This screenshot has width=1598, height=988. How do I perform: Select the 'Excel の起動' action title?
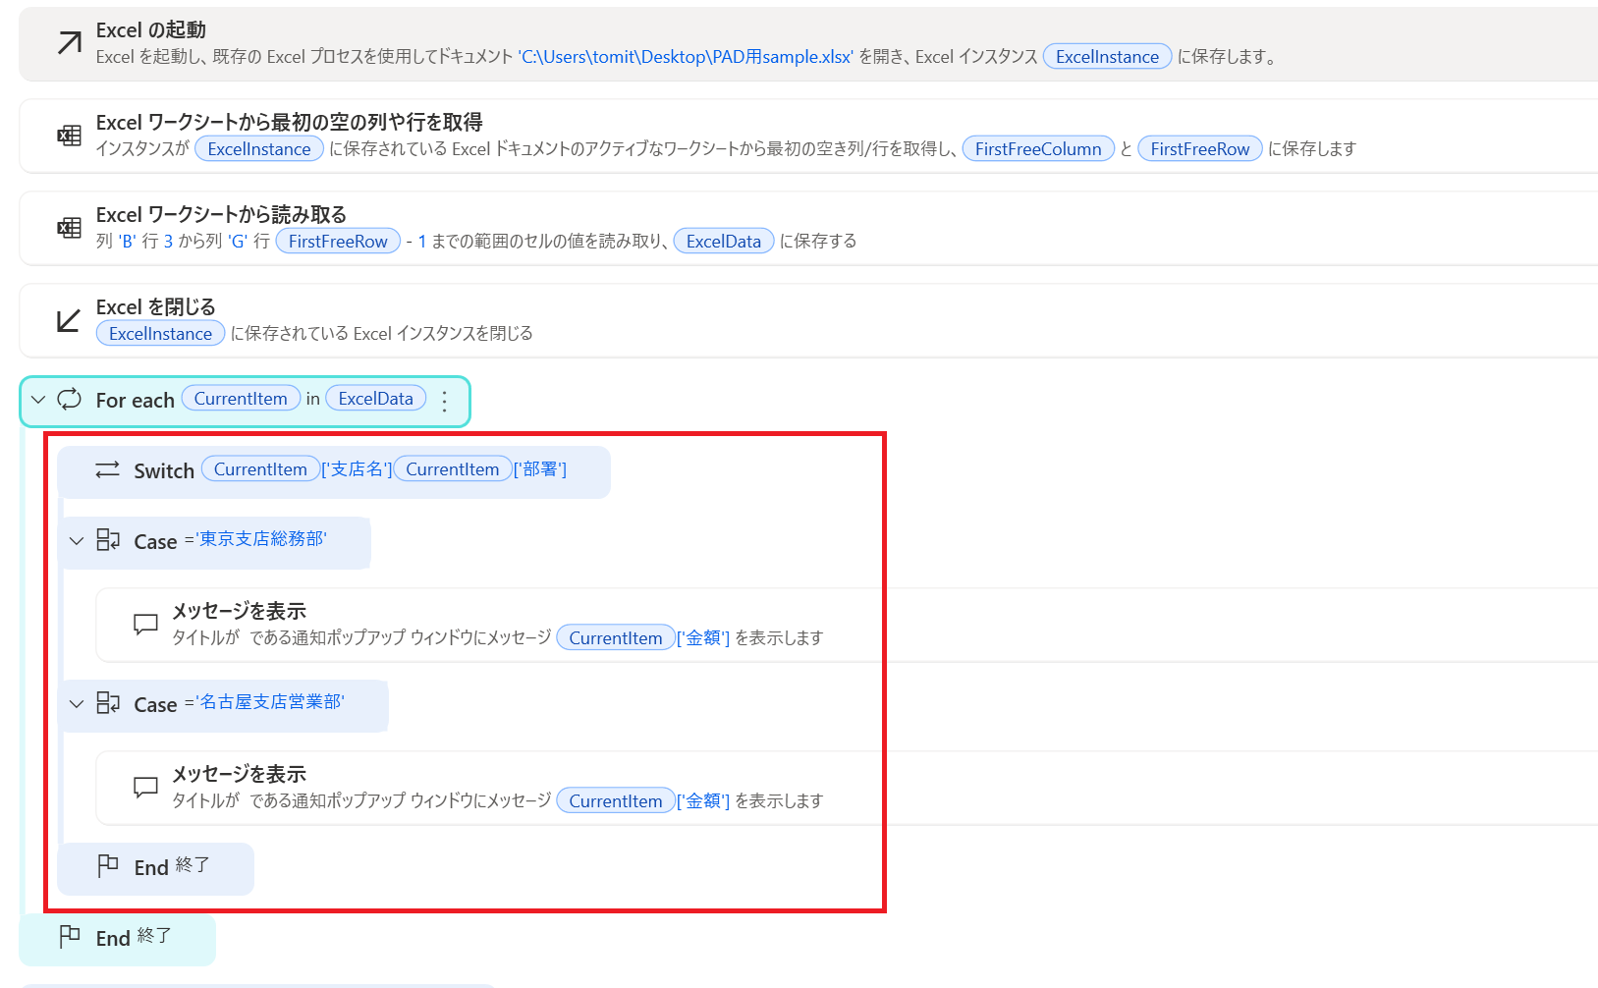click(151, 29)
